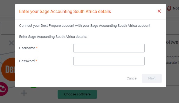The width and height of the screenshot is (179, 103).
Task: Open the notifications bell icon
Action: pyautogui.click(x=169, y=8)
